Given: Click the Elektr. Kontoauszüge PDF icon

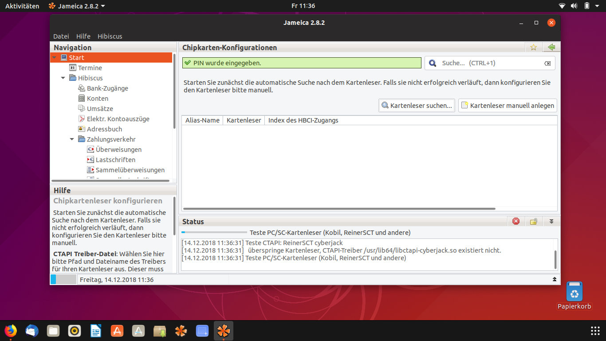Looking at the screenshot, I should (82, 119).
